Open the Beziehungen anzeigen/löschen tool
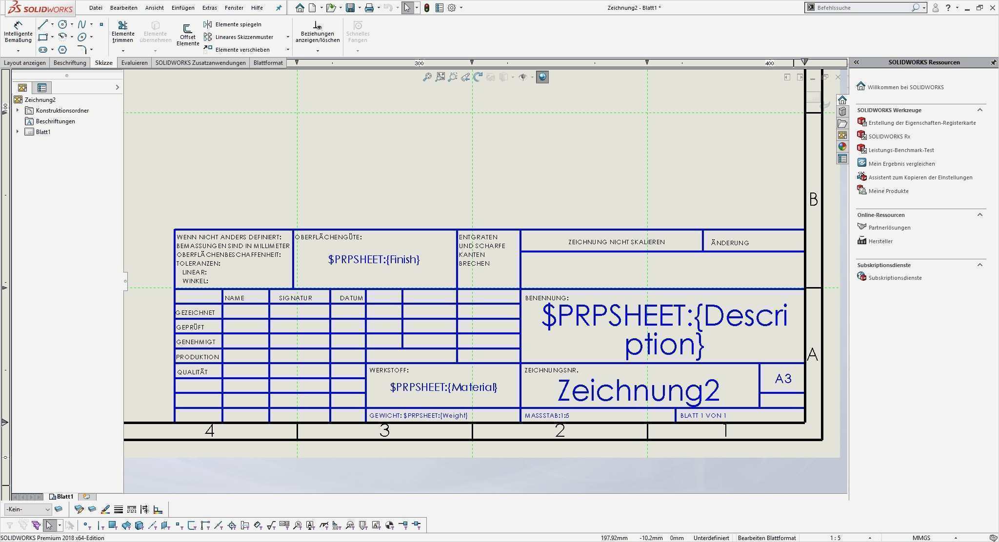999x542 pixels. pos(318,30)
